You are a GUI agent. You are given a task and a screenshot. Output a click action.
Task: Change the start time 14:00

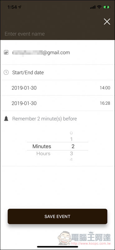click(105, 88)
